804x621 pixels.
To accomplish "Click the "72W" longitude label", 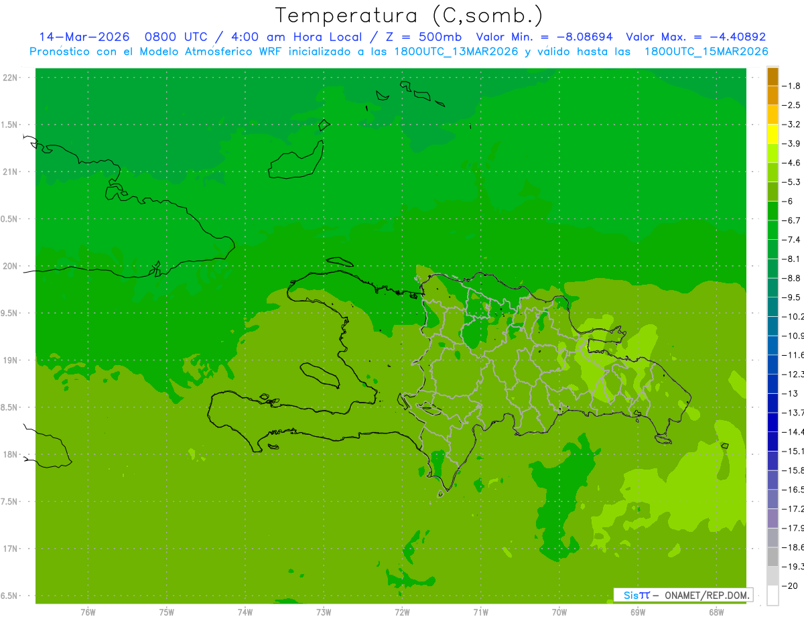I will point(402,612).
